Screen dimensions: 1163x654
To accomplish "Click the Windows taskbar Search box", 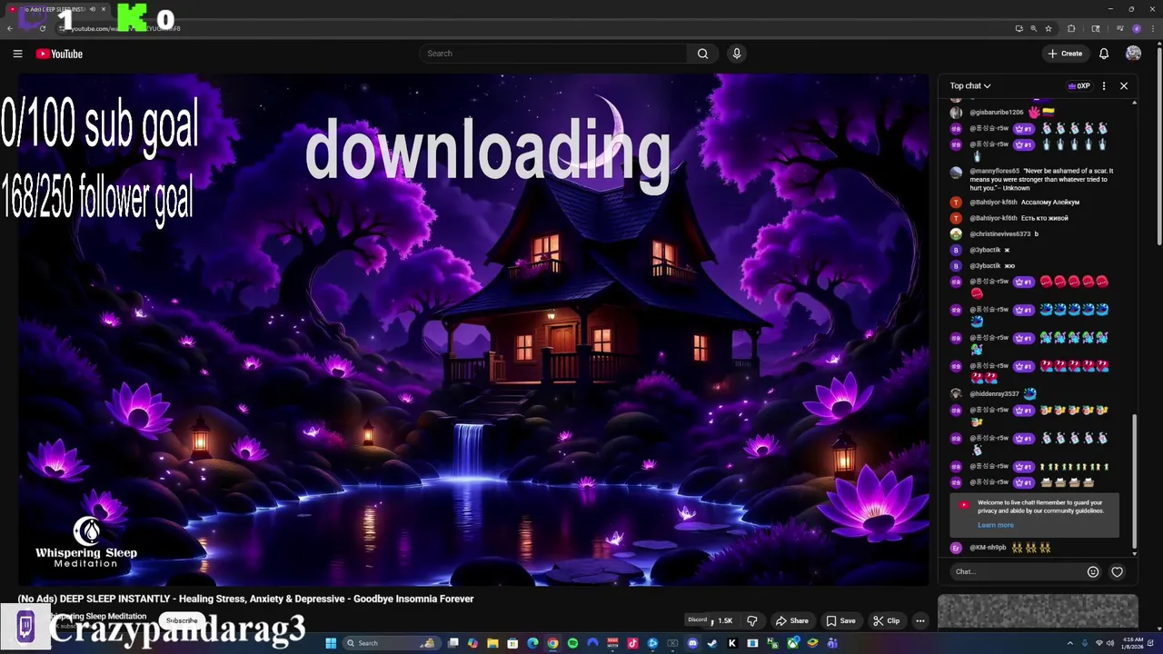I will pos(390,643).
